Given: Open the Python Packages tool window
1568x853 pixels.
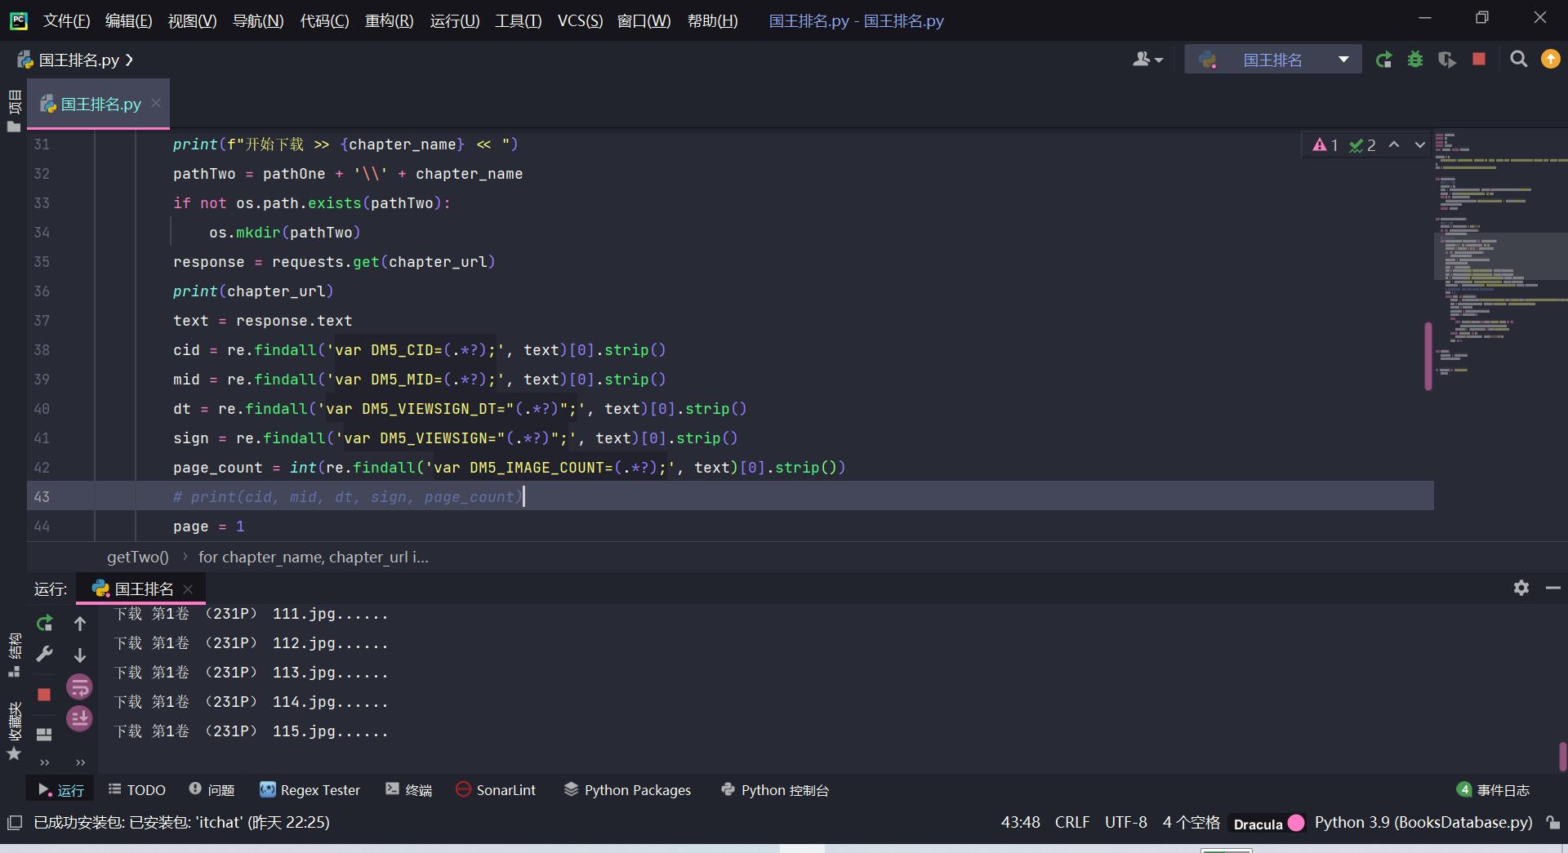Looking at the screenshot, I should pos(627,790).
